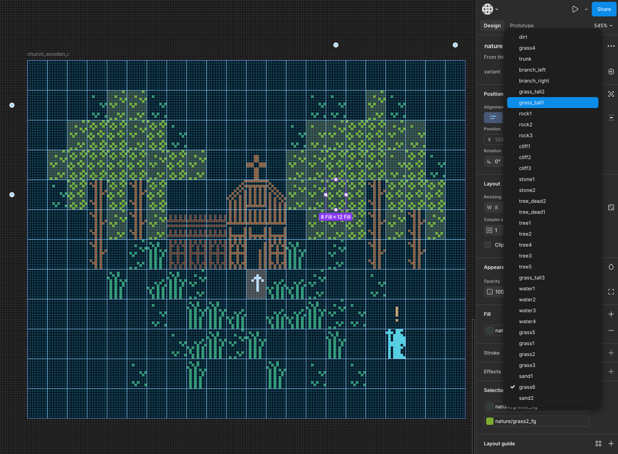This screenshot has height=454, width=618.
Task: Toggle the Clip content checkbox
Action: pos(488,245)
